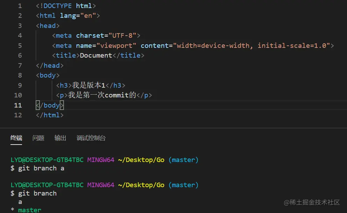The image size is (347, 213).
Task: Click the closing html tag on line 12
Action: pos(50,115)
